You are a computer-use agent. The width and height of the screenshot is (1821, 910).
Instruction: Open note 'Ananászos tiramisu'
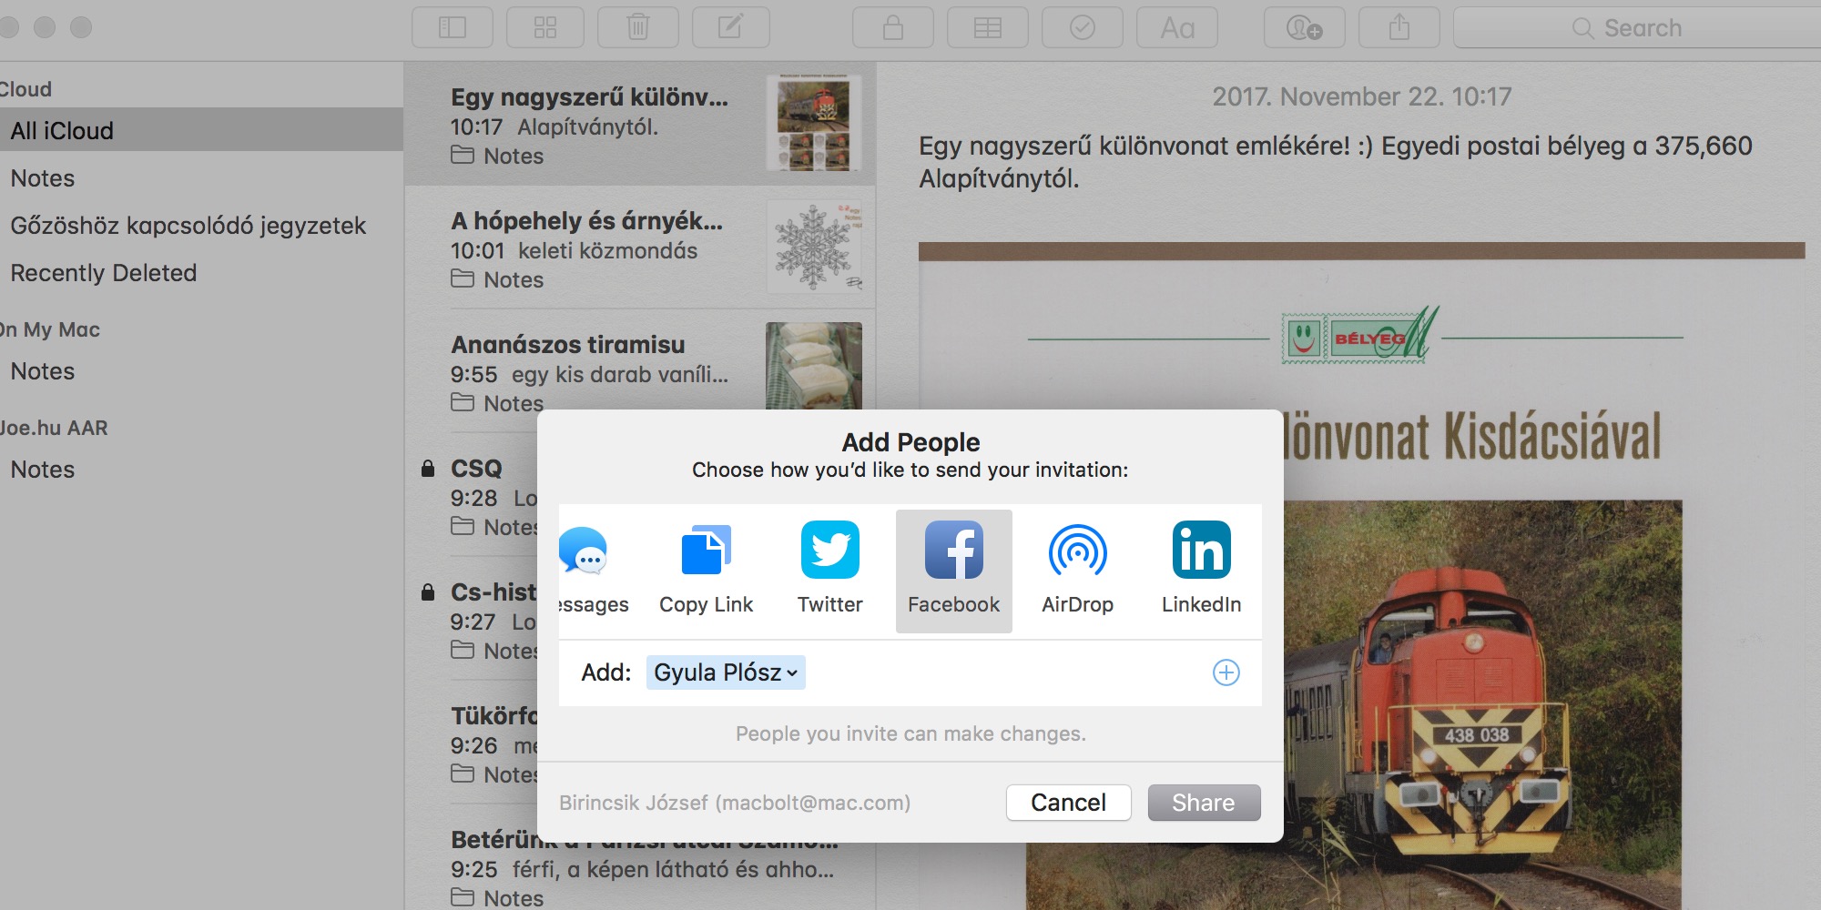coord(640,372)
